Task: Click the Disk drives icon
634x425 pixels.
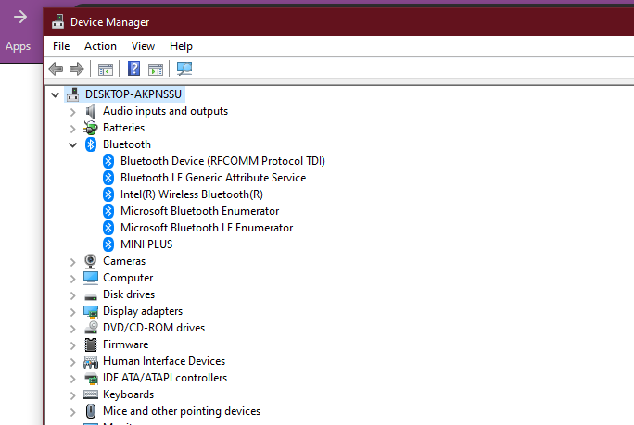Action: (91, 296)
